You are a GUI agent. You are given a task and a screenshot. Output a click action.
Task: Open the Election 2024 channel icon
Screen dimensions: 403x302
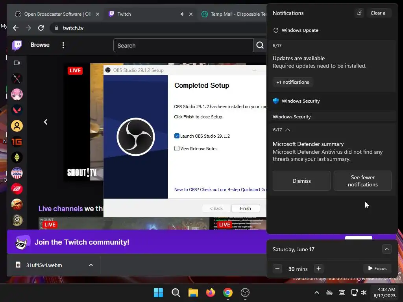tap(17, 173)
